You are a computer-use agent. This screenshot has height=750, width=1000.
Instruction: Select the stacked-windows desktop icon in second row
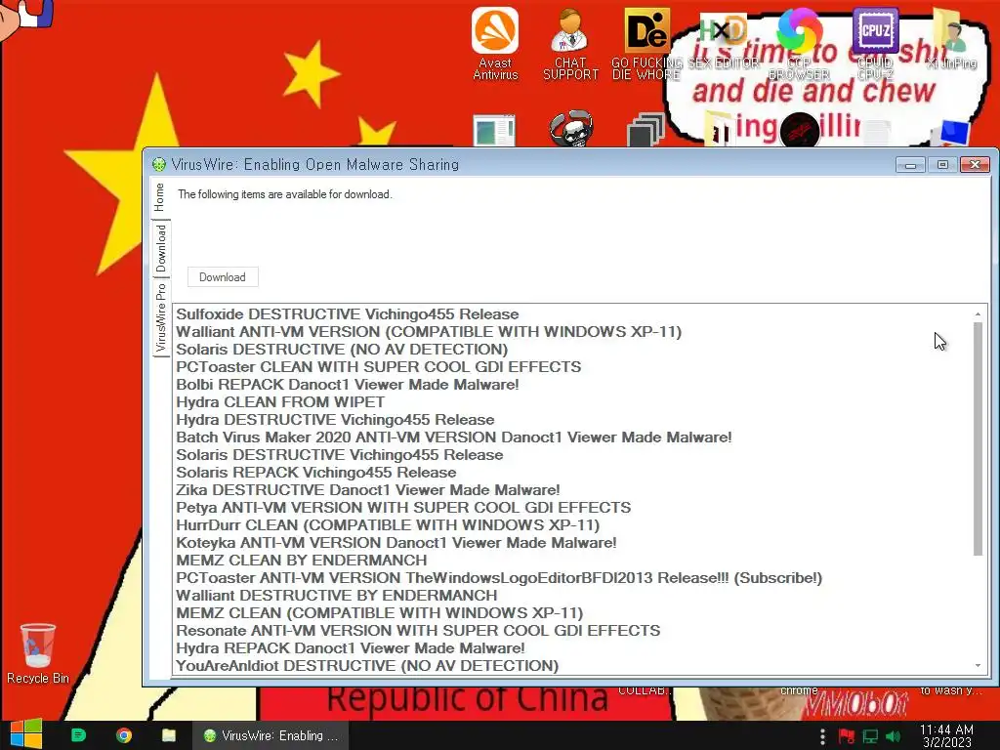646,130
